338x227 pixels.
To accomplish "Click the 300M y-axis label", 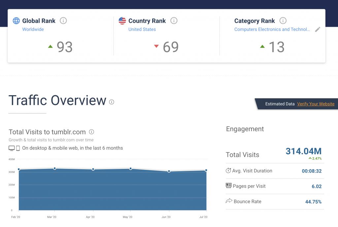I will tap(12, 172).
